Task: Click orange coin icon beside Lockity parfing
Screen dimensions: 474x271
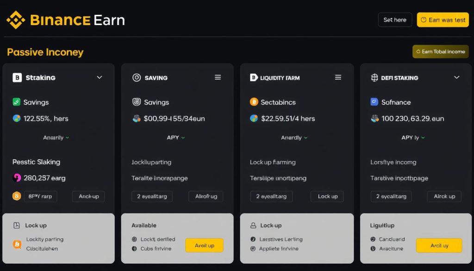Action: tap(17, 244)
